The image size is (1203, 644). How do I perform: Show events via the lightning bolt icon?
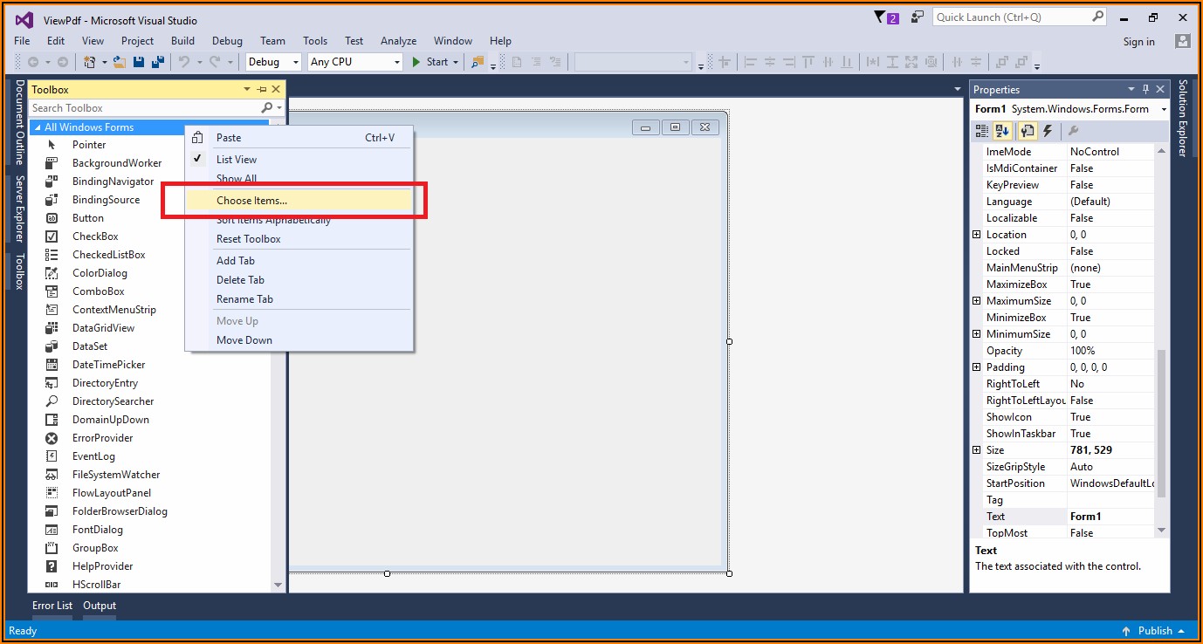(1048, 131)
